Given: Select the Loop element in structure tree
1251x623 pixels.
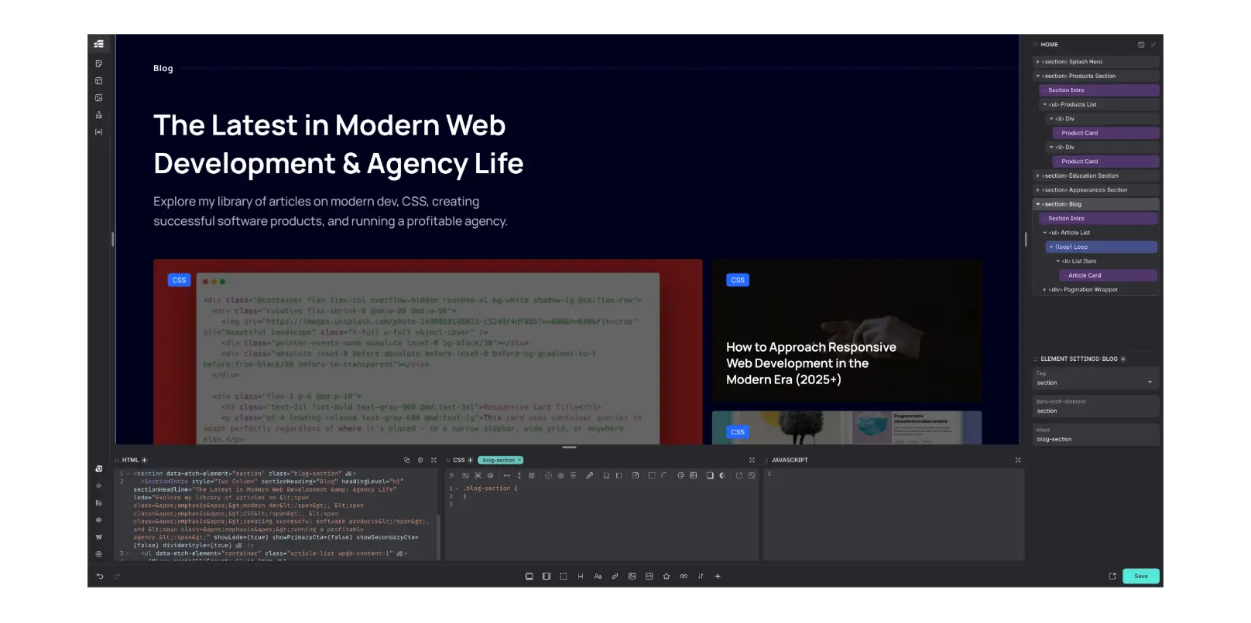Looking at the screenshot, I should 1071,247.
